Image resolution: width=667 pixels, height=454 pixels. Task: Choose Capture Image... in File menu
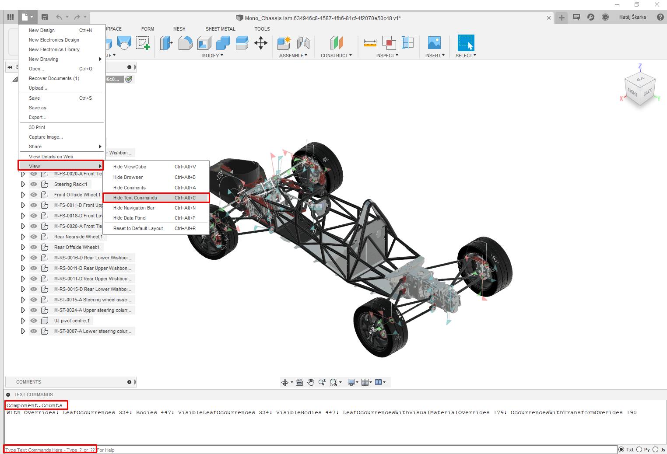[x=62, y=137]
